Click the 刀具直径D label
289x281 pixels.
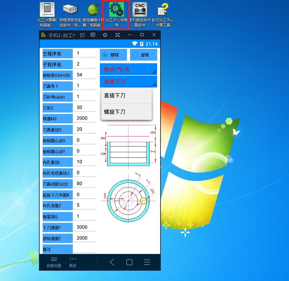(x=58, y=130)
